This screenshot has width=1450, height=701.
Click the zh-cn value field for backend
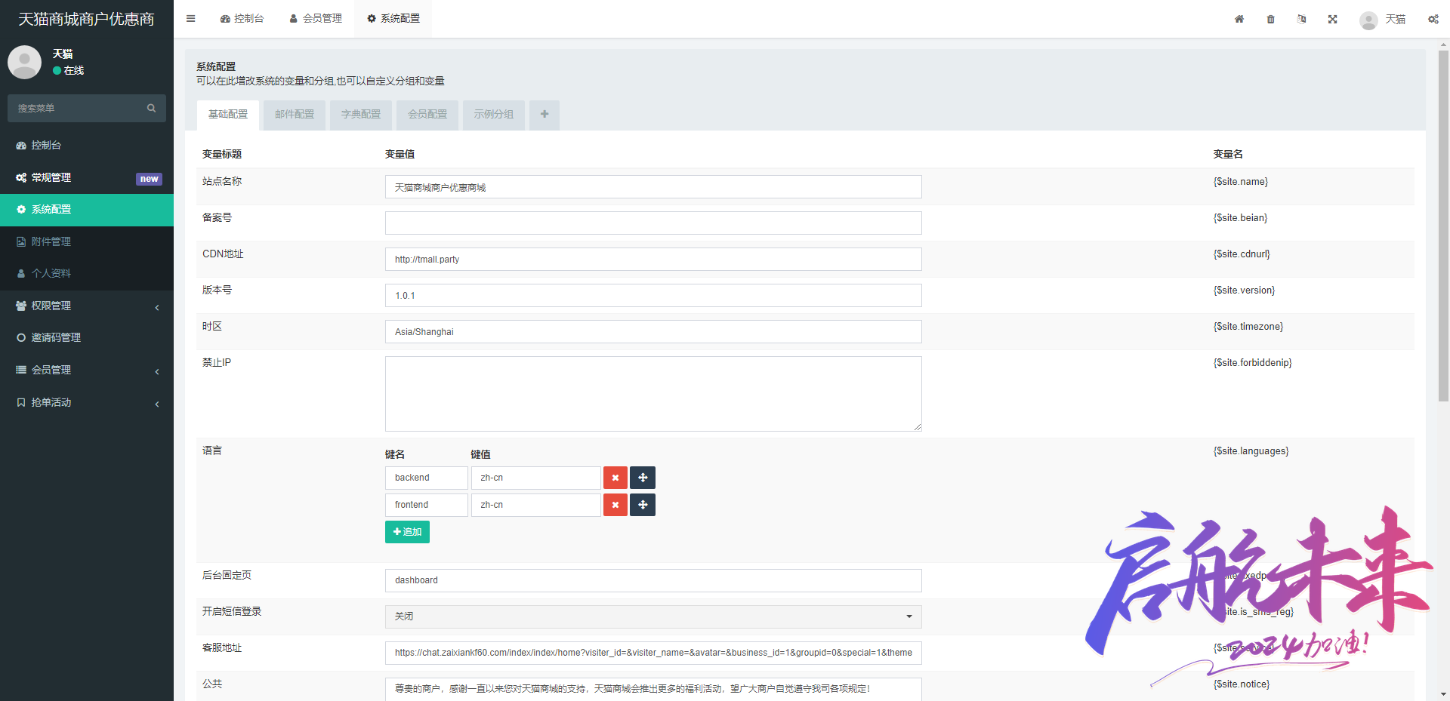point(536,478)
